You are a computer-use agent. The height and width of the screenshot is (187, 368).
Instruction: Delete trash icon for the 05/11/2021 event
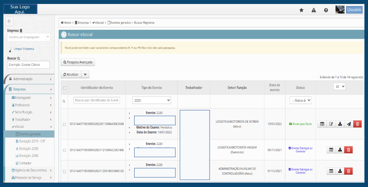coord(349,150)
